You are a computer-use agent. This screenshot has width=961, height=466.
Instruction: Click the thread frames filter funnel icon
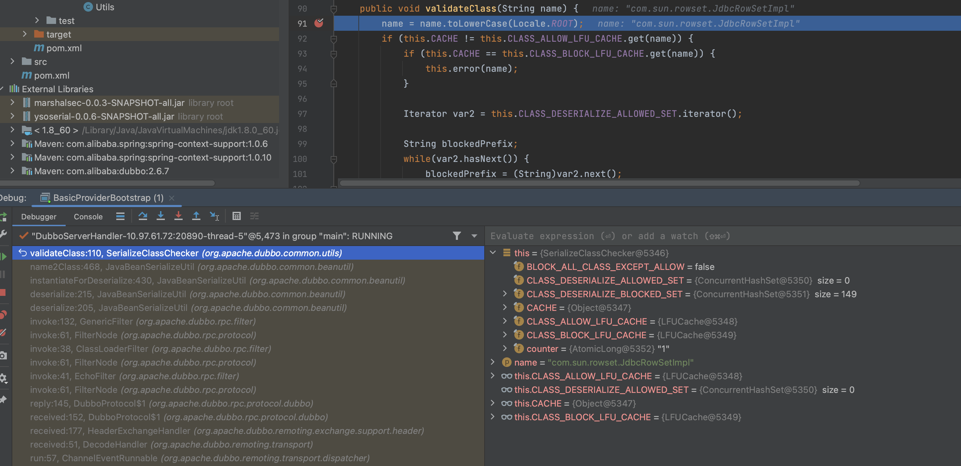(x=457, y=236)
